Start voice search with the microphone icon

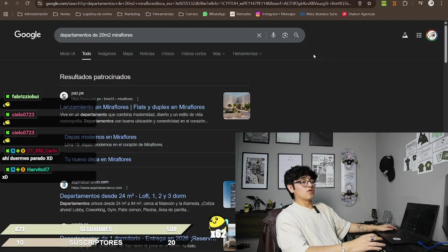pos(273,35)
